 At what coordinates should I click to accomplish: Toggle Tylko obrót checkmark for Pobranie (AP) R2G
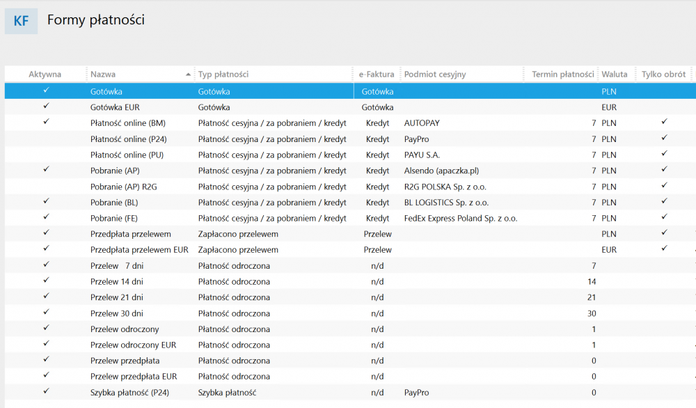664,185
